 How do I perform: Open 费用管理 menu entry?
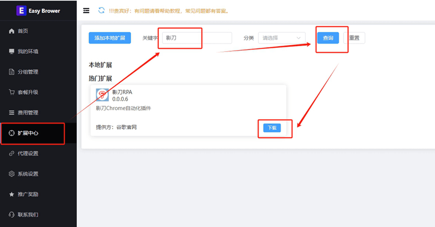tap(38, 113)
